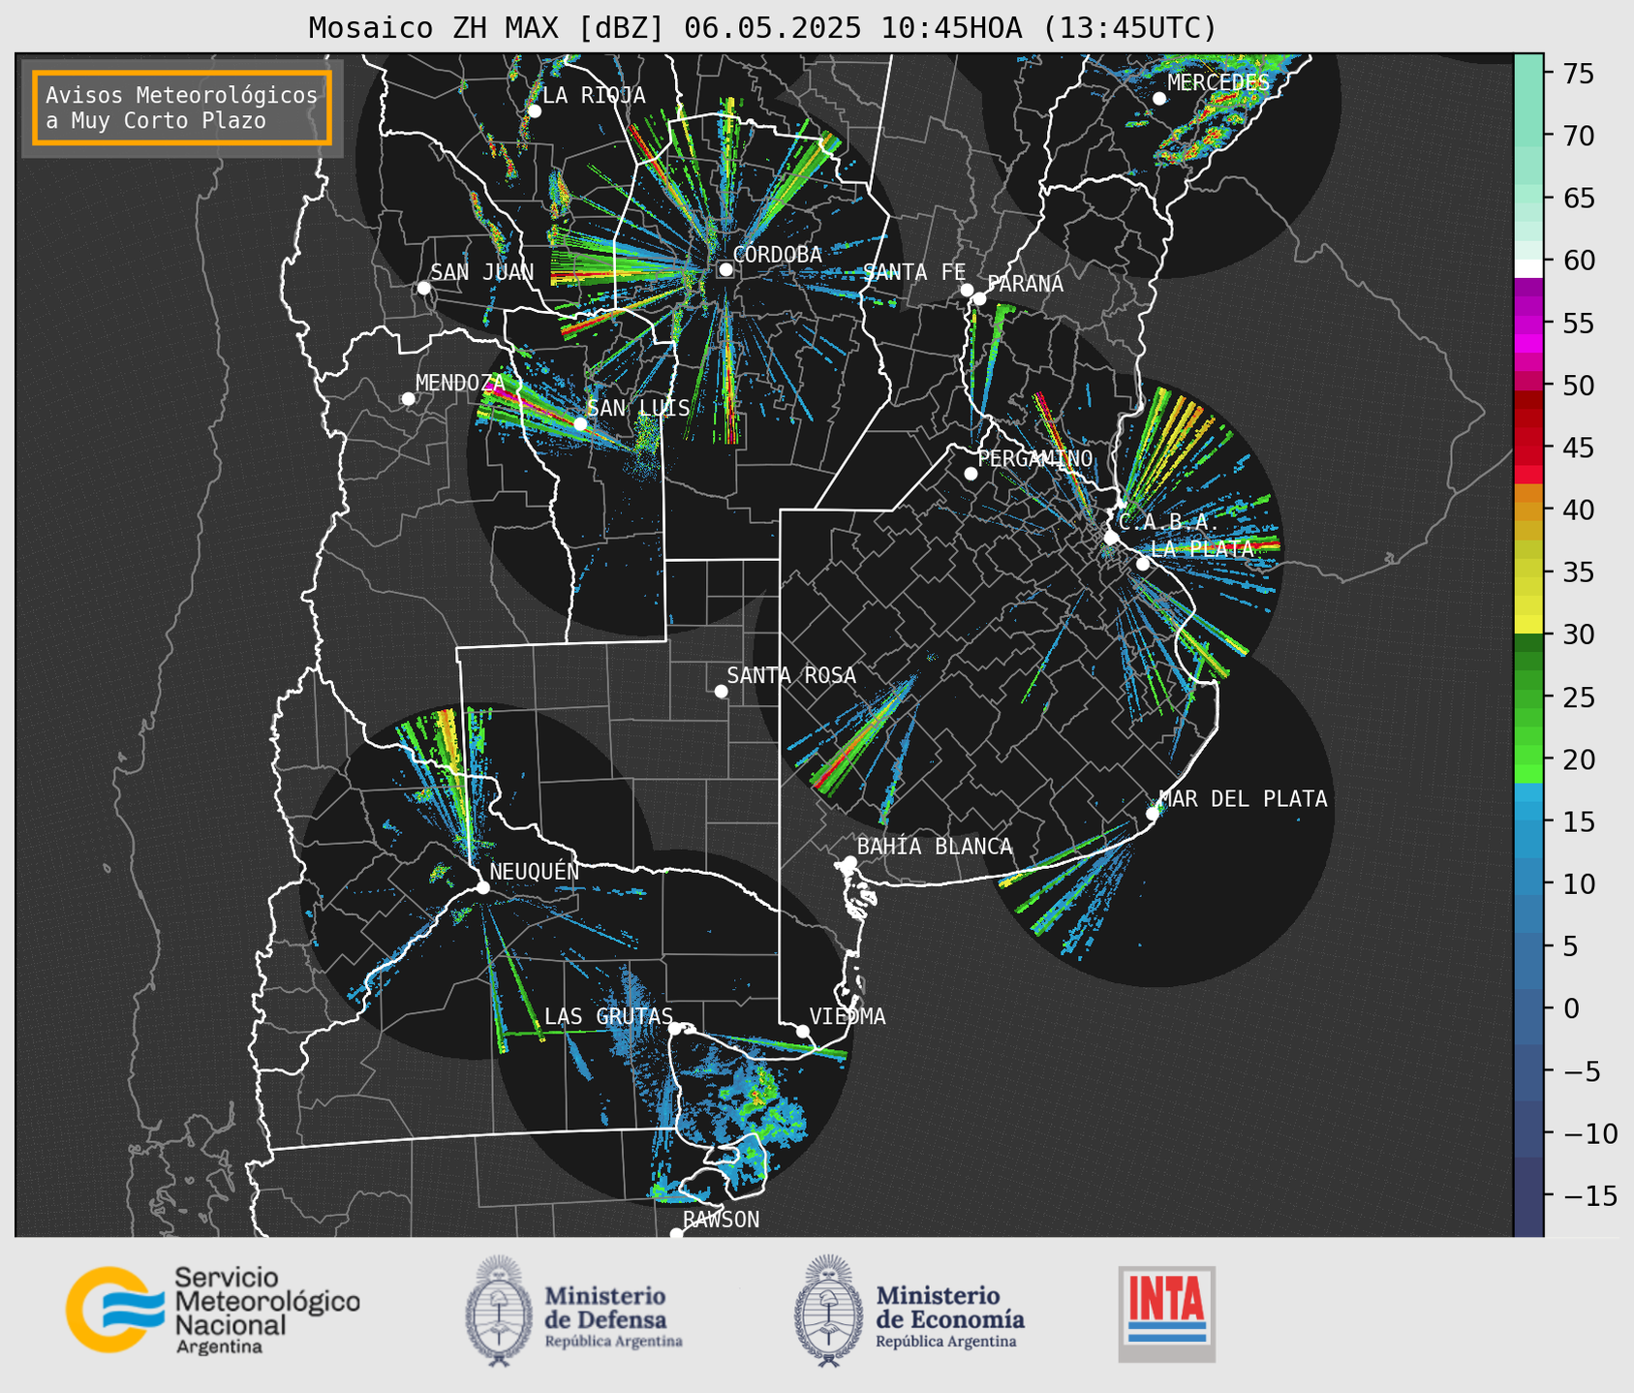Click the Ministerio de Economía emblem
Image resolution: width=1634 pixels, height=1393 pixels.
[828, 1311]
